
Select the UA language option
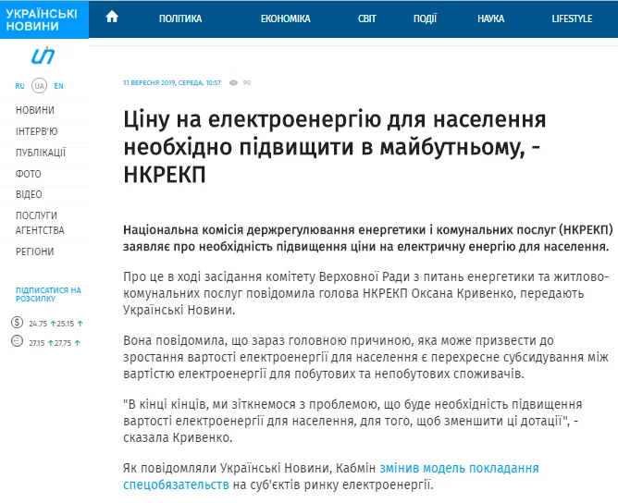coord(39,86)
